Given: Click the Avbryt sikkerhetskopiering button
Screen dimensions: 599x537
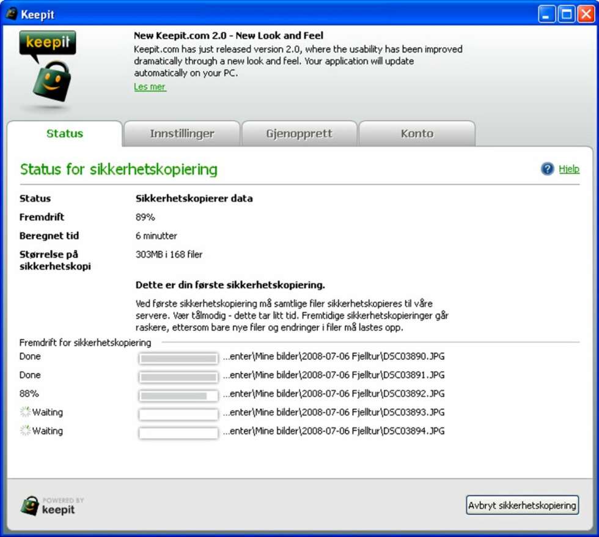Looking at the screenshot, I should click(x=522, y=505).
